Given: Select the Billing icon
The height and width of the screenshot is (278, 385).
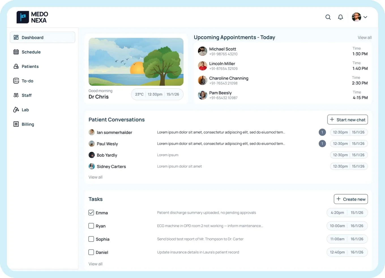Looking at the screenshot, I should [16, 124].
